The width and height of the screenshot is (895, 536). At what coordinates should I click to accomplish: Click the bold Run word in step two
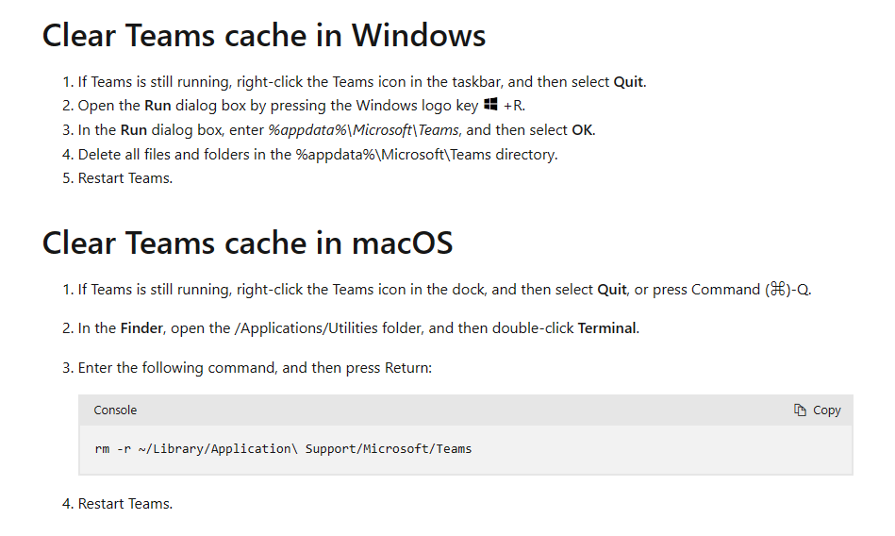[157, 106]
